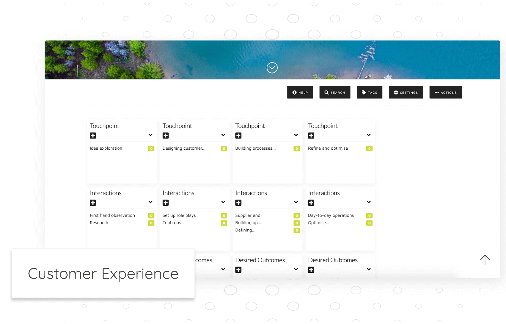Add item in third Desired Outcomes card

click(x=238, y=270)
